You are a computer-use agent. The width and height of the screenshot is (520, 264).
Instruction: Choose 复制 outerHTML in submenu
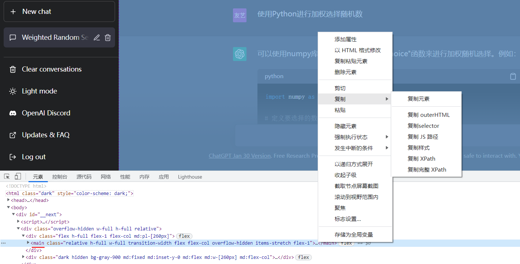coord(427,115)
